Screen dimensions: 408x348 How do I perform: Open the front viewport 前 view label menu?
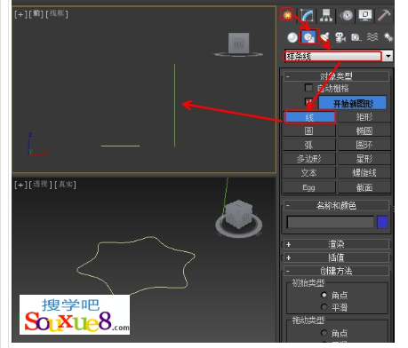(36, 13)
